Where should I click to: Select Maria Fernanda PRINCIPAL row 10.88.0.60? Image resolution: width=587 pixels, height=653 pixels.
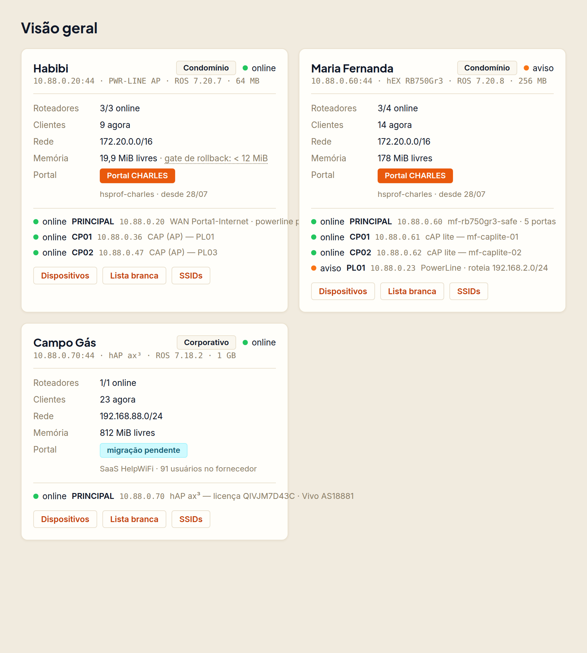[432, 222]
